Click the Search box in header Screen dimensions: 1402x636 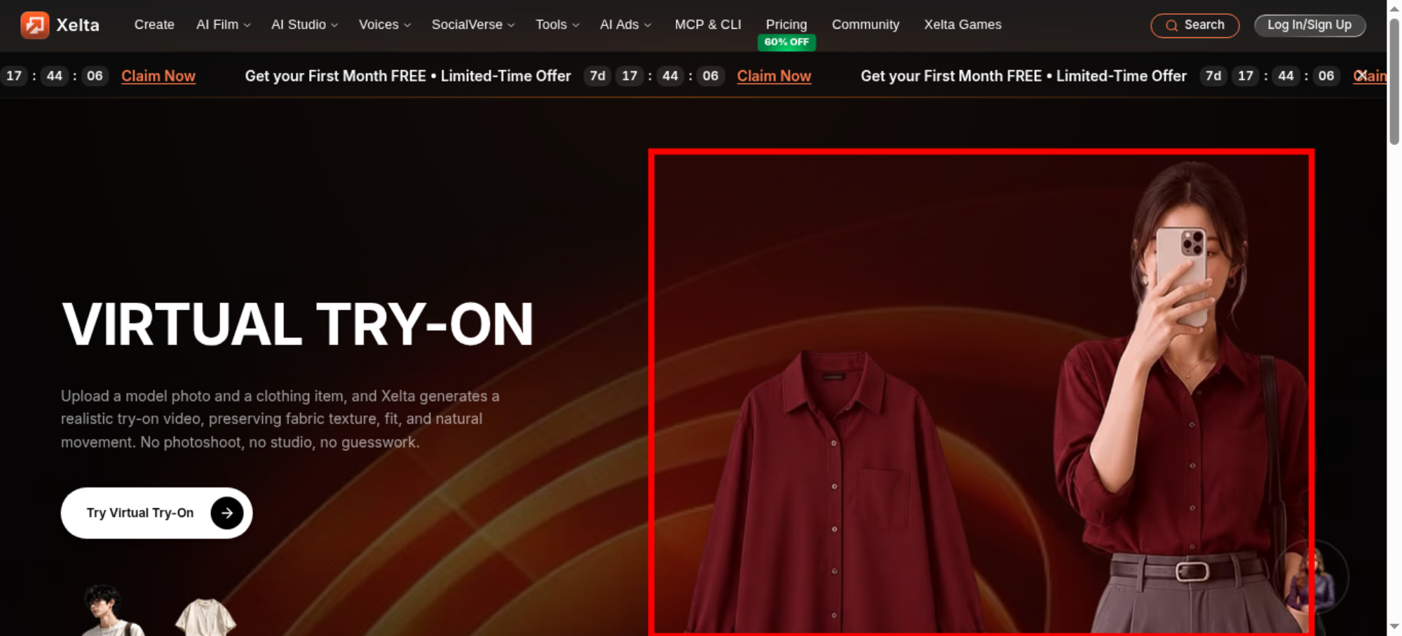[1195, 25]
